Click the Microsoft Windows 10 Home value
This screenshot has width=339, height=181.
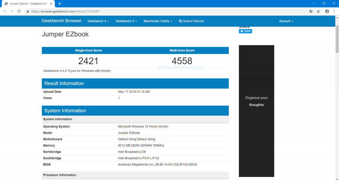pos(143,127)
